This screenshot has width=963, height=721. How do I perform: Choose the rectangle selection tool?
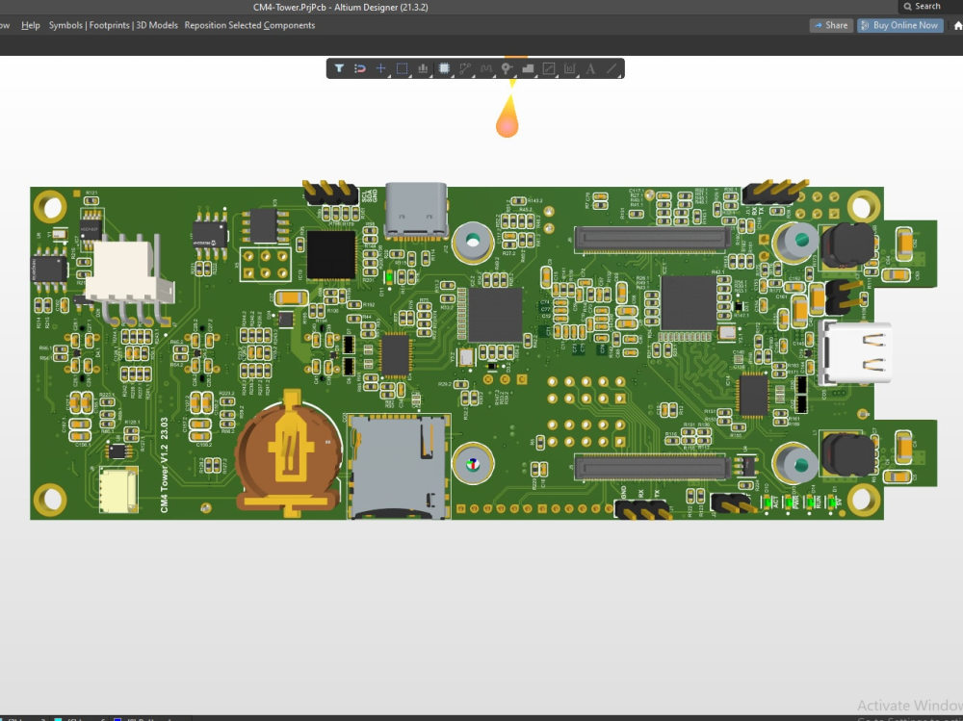coord(402,68)
